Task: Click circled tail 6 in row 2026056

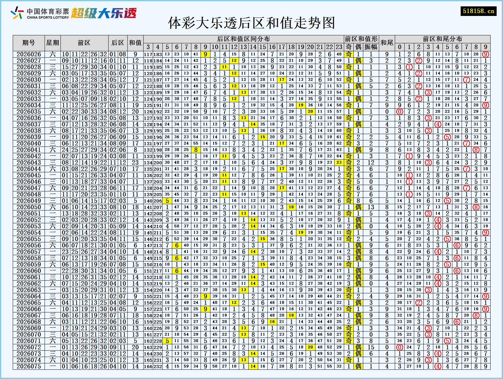Action: [457, 245]
